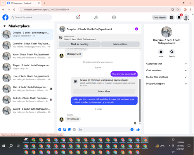View site information icon in address bar
Image resolution: width=194 pixels, height=155 pixels.
pos(21,10)
